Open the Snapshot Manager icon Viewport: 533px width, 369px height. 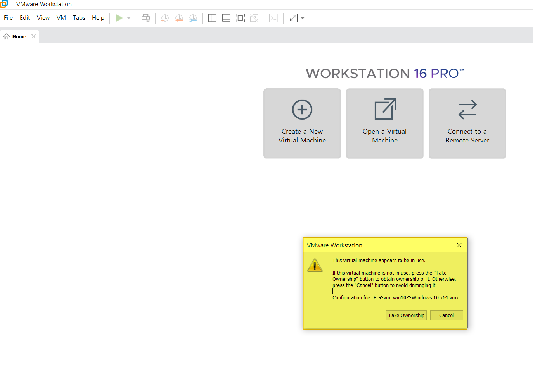[x=193, y=18]
